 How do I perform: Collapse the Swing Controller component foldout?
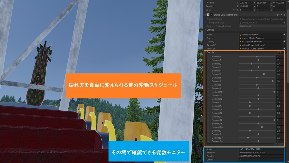click(205, 15)
